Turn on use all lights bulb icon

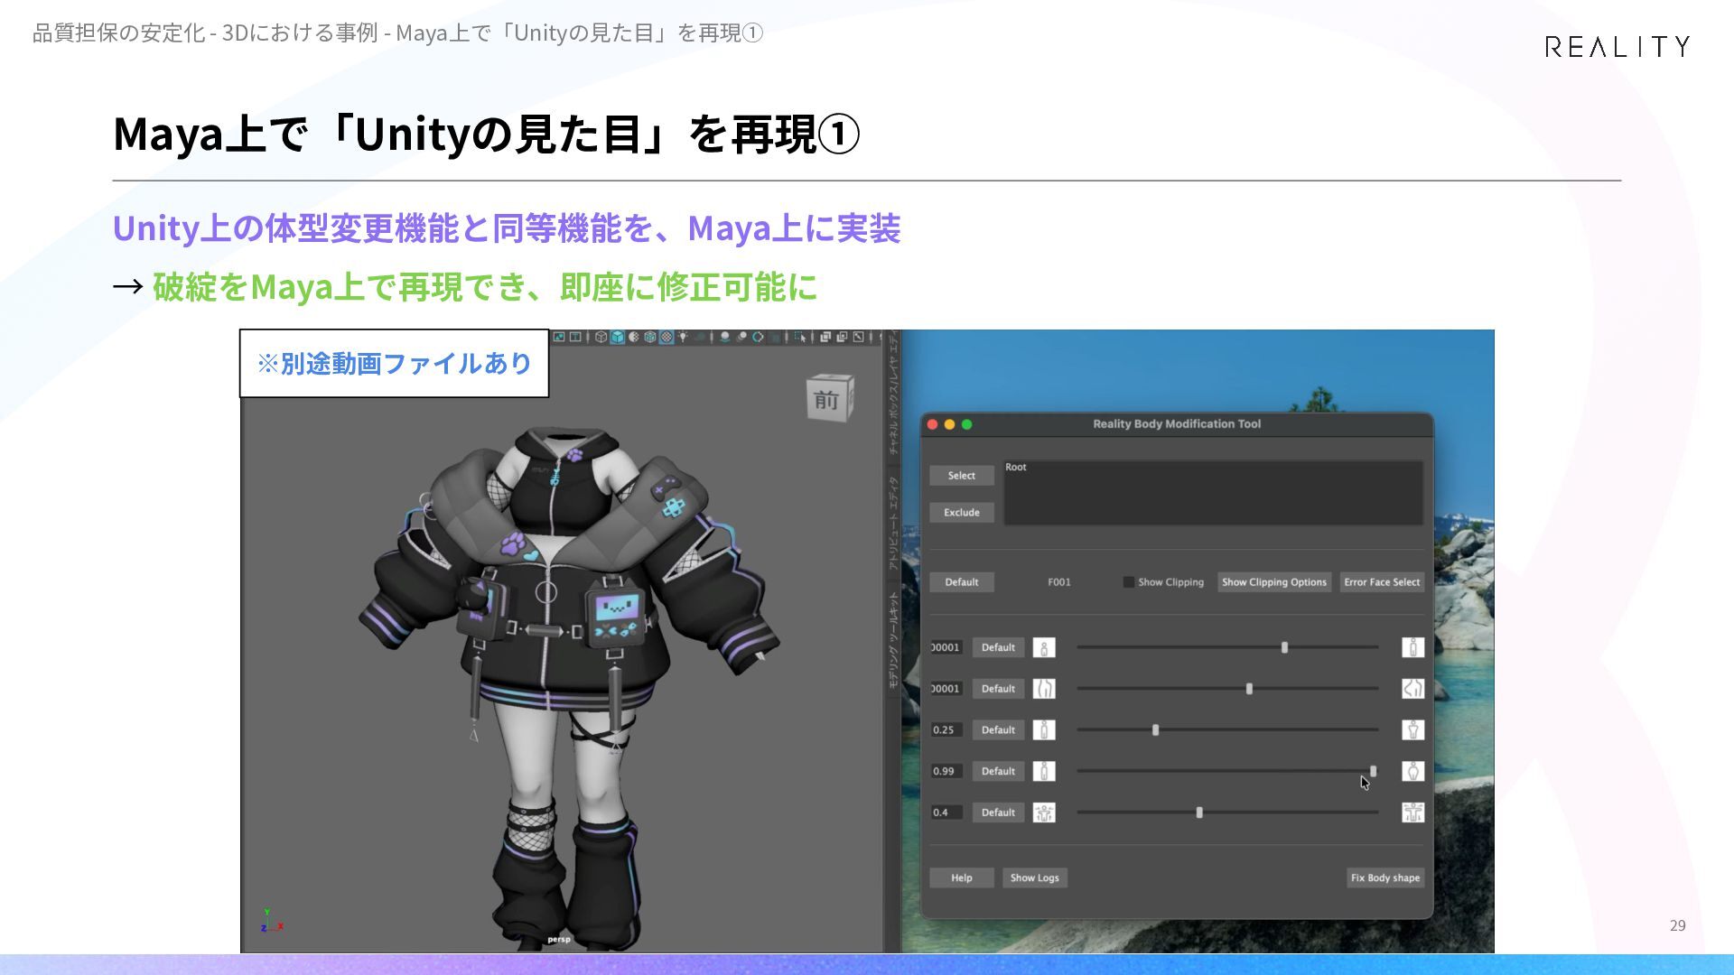tap(684, 338)
